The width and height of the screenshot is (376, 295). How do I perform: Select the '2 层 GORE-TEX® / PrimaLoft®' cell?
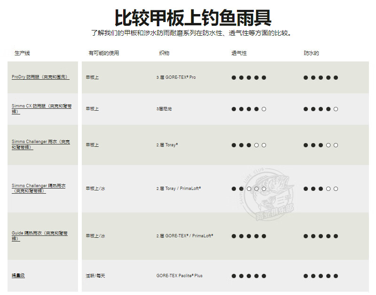185,236
